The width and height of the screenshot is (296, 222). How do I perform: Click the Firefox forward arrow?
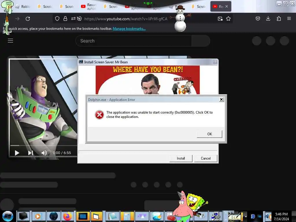(x=17, y=19)
